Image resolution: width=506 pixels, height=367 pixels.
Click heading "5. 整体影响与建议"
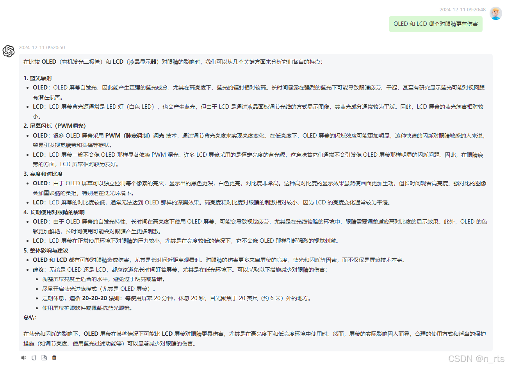pyautogui.click(x=46, y=251)
